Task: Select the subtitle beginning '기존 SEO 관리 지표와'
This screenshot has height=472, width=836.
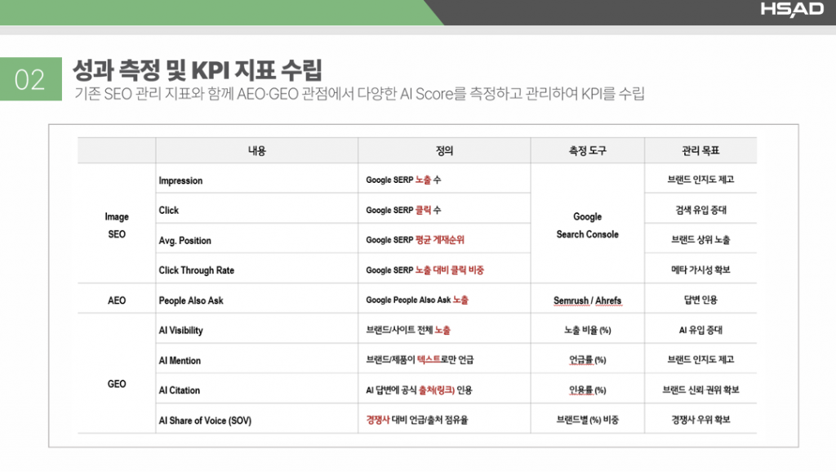Action: click(x=359, y=94)
